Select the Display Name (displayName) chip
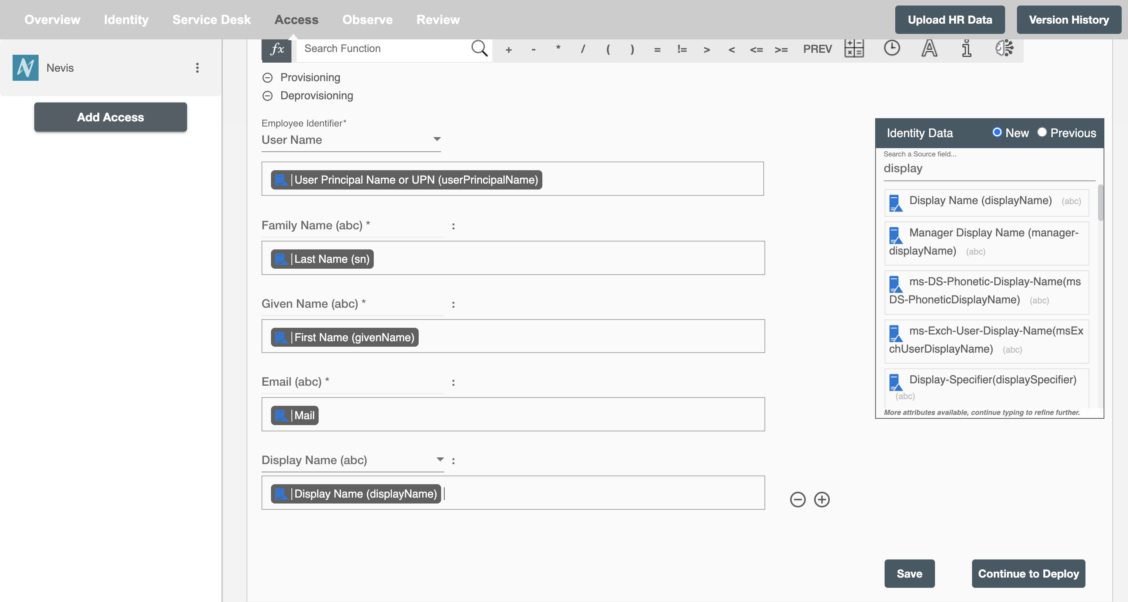 click(x=356, y=494)
